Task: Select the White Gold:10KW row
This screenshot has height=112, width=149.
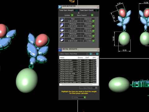Action: [78, 78]
